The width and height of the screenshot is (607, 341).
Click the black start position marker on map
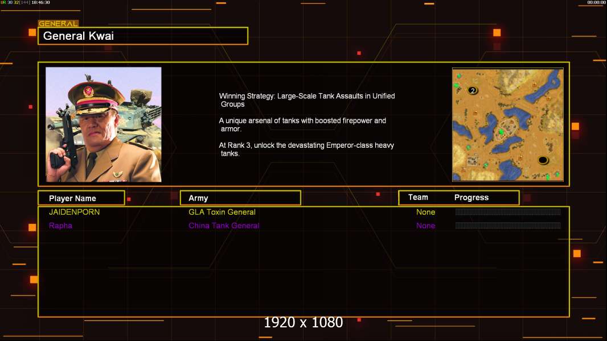(x=543, y=160)
